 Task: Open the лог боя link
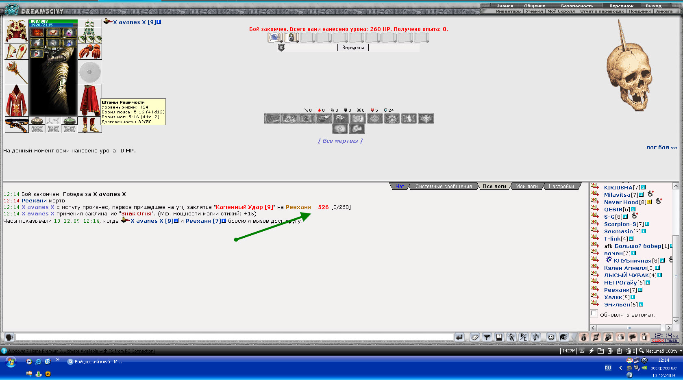pos(662,148)
